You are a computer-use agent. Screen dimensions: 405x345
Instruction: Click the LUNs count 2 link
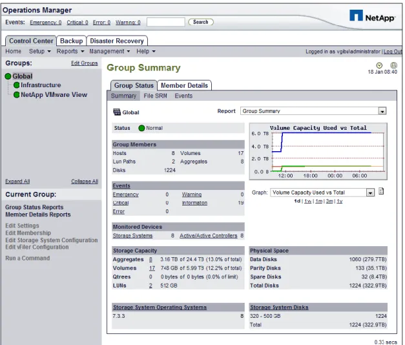click(151, 286)
